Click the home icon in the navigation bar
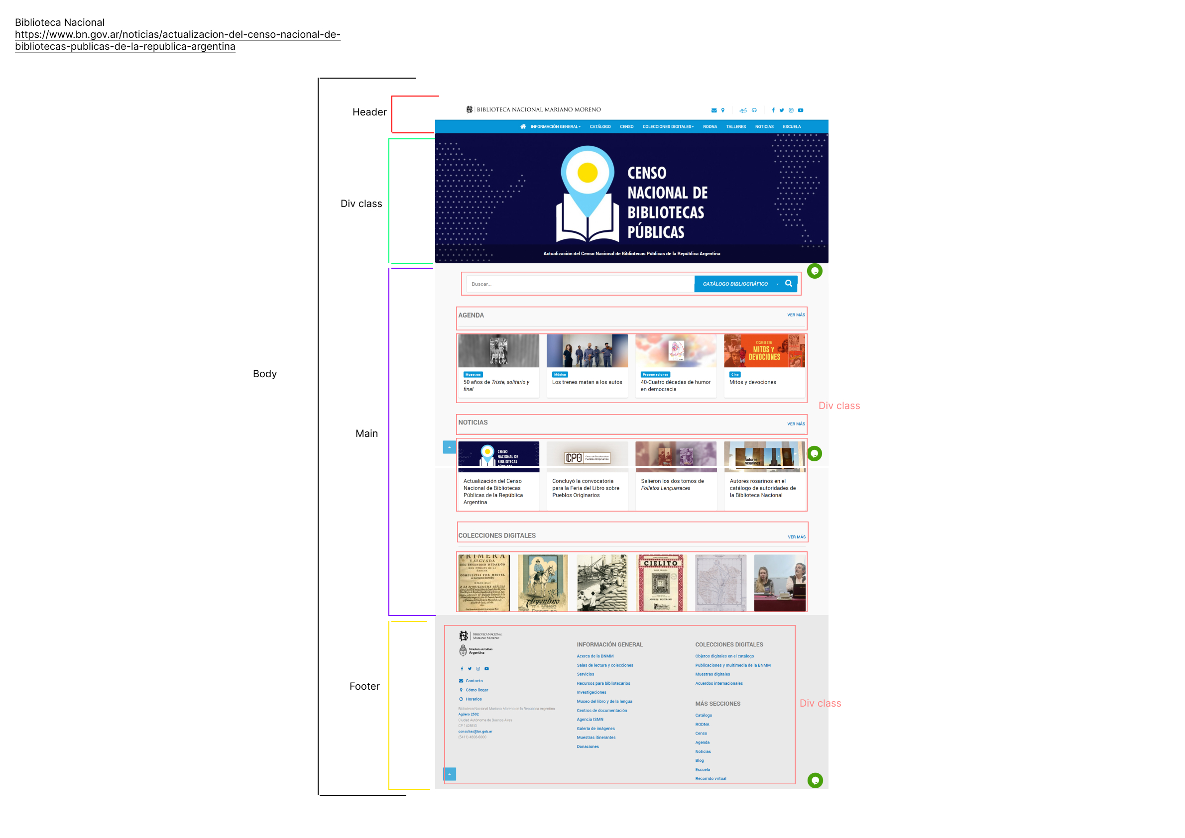 [x=523, y=126]
